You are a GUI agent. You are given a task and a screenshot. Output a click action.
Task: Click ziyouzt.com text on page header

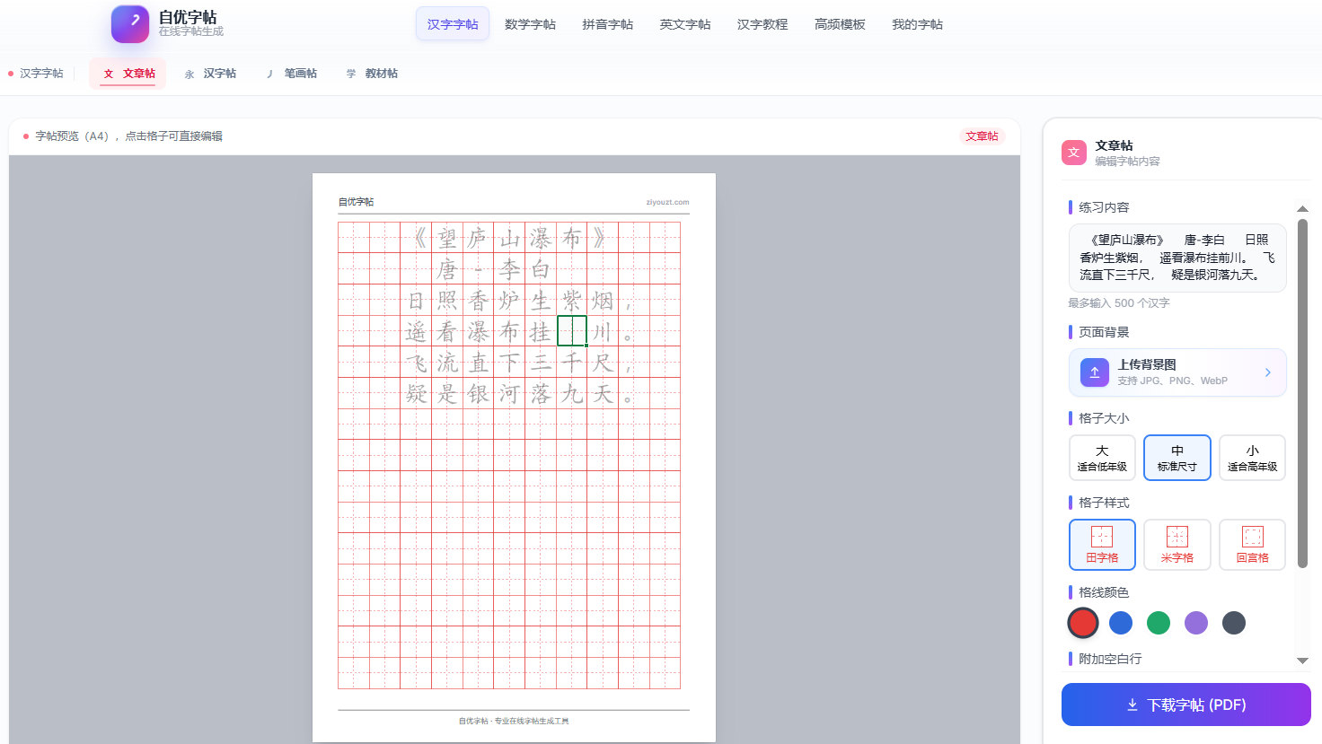click(x=667, y=202)
